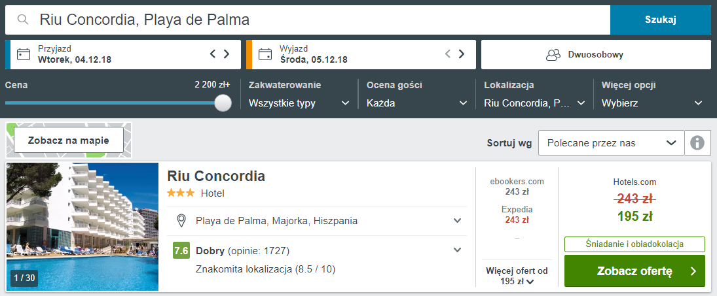Open the Lokalizacja filter dropdown

click(x=534, y=103)
